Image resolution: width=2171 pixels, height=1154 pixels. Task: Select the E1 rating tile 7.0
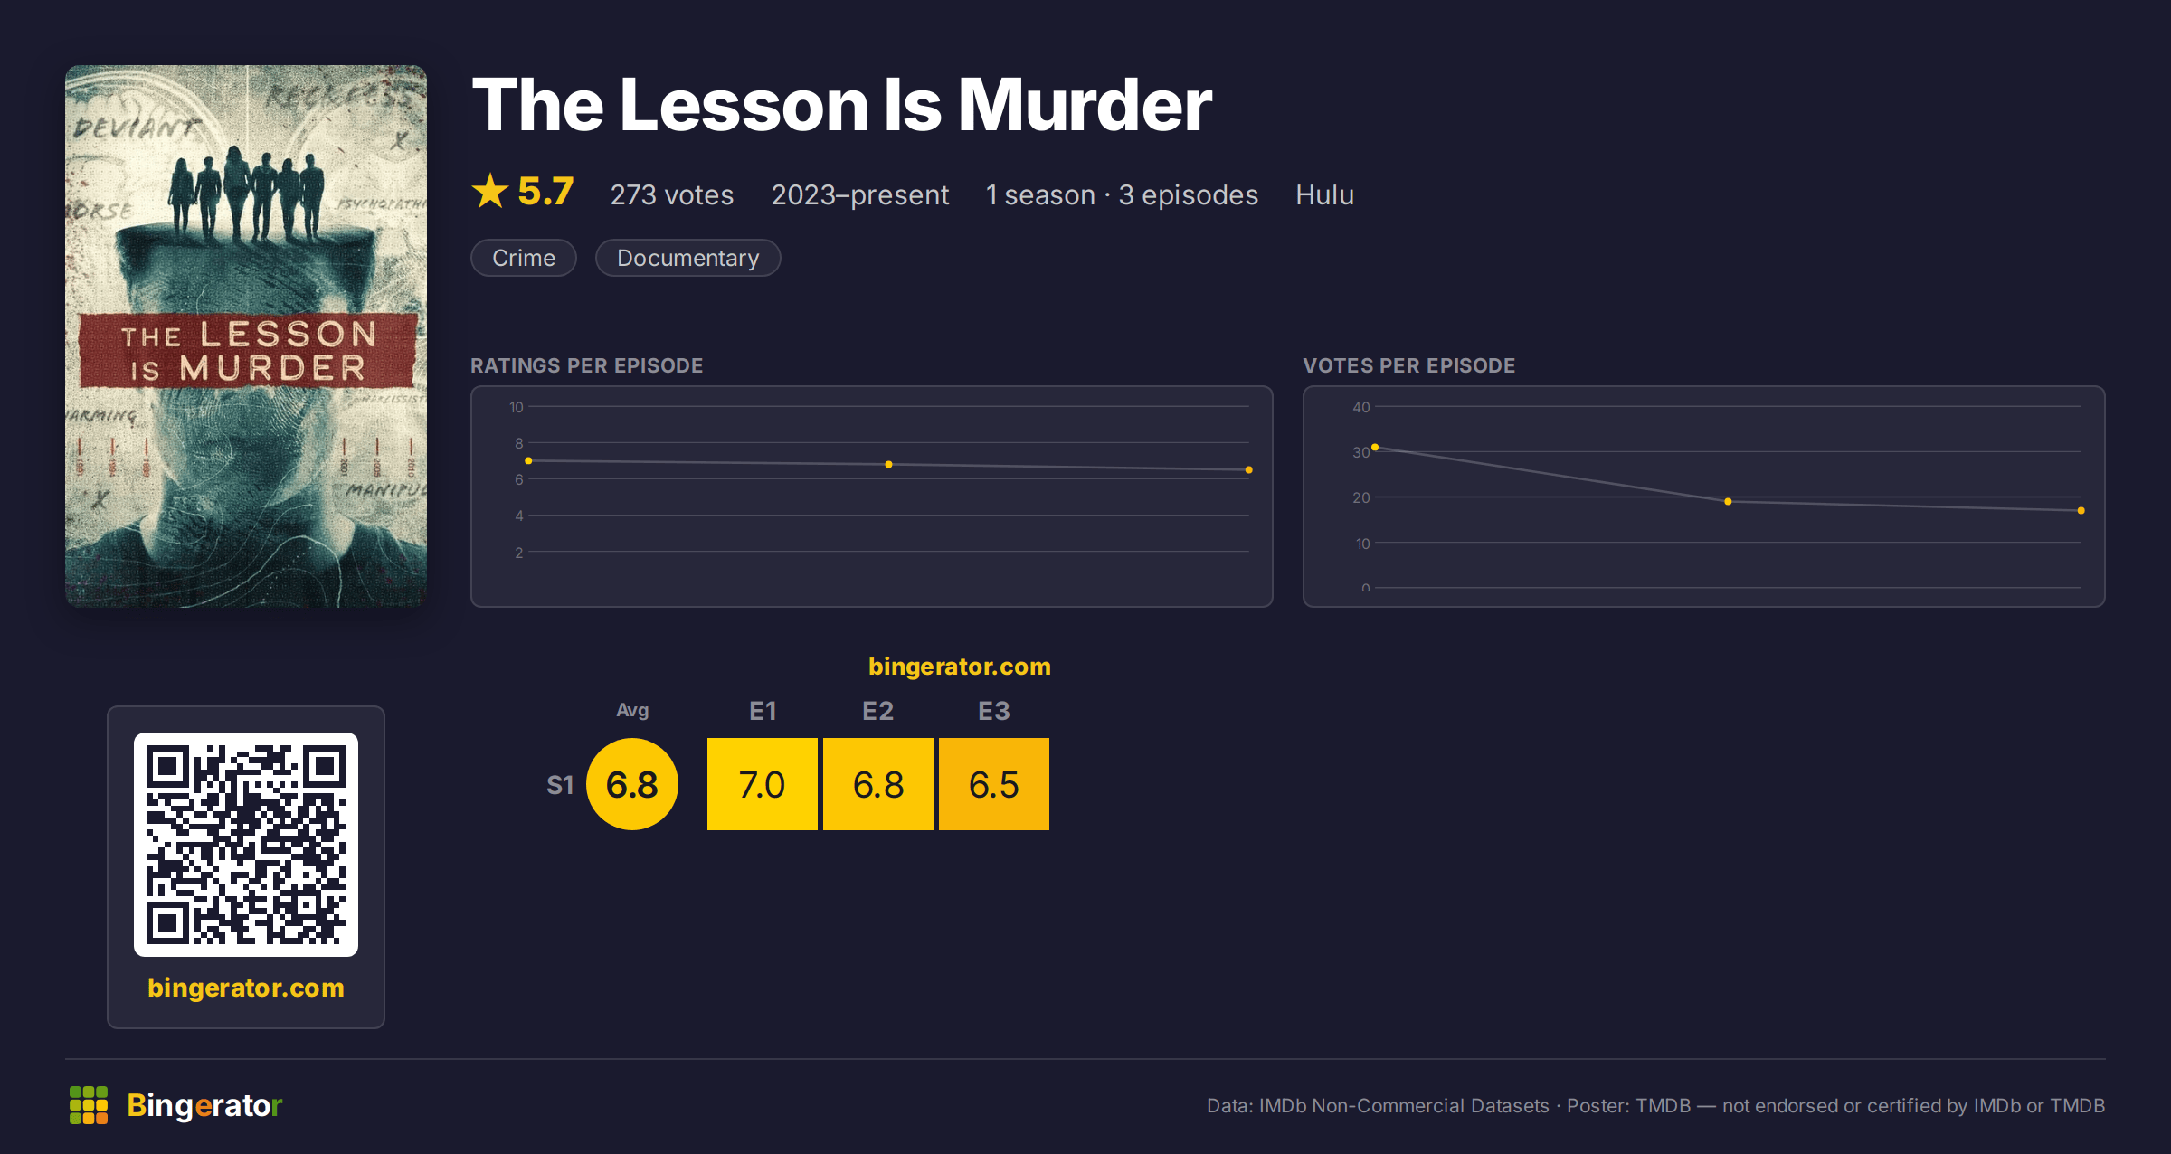pyautogui.click(x=763, y=784)
